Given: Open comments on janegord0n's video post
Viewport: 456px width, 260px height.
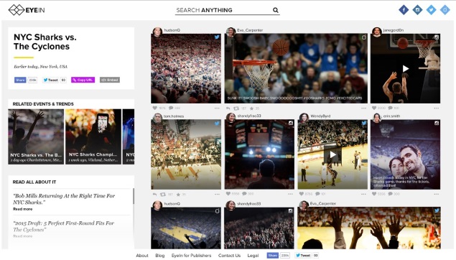Looking at the screenshot, I should (390, 108).
